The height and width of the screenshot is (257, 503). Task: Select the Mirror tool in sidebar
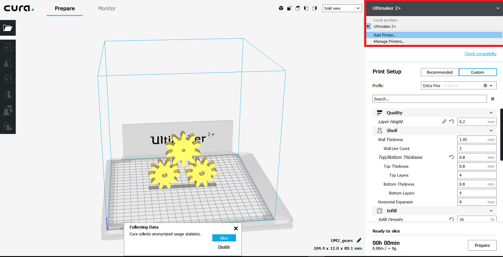point(8,94)
